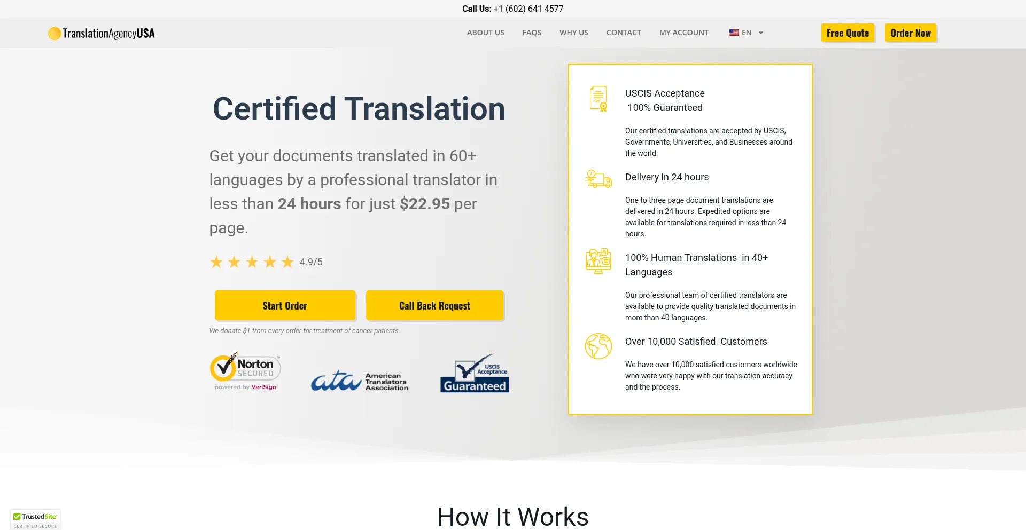This screenshot has width=1026, height=530.
Task: Expand the EN language dropdown arrow
Action: pos(761,33)
